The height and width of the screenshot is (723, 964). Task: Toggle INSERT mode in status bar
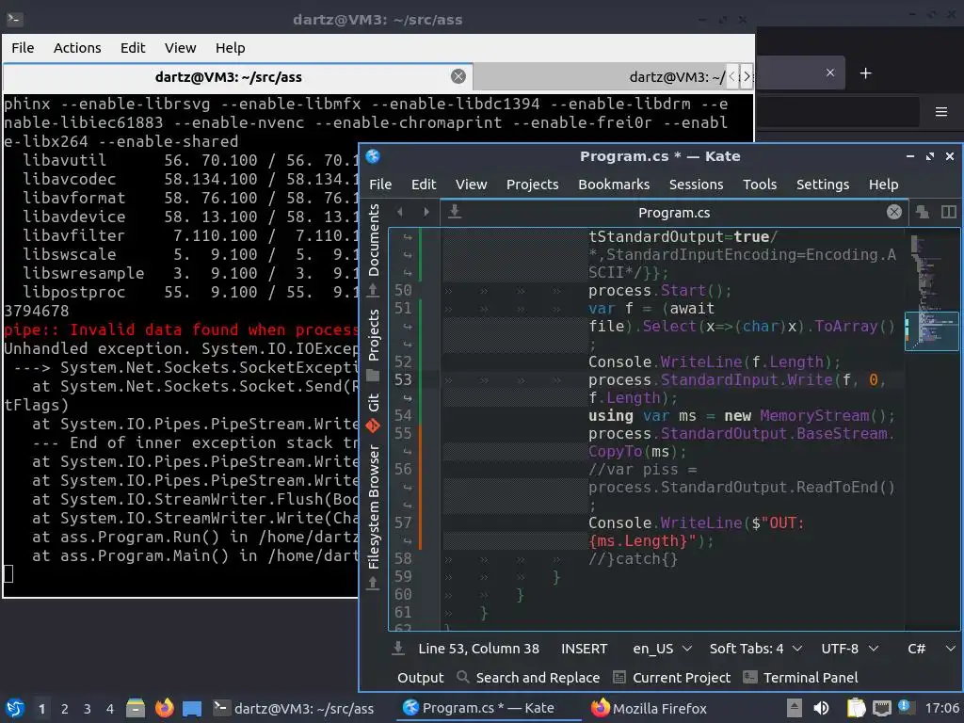tap(584, 649)
